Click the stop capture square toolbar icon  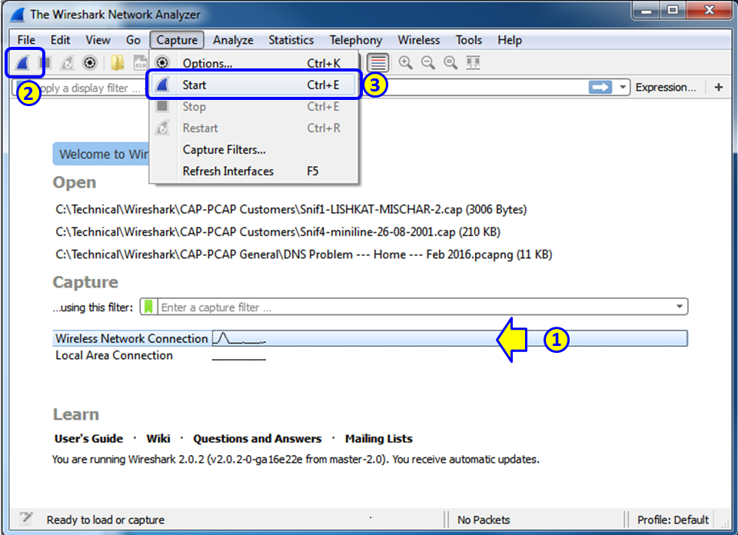click(x=45, y=62)
